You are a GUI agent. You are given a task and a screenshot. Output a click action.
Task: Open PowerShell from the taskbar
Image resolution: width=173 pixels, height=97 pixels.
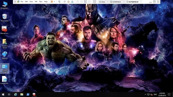click(28, 95)
